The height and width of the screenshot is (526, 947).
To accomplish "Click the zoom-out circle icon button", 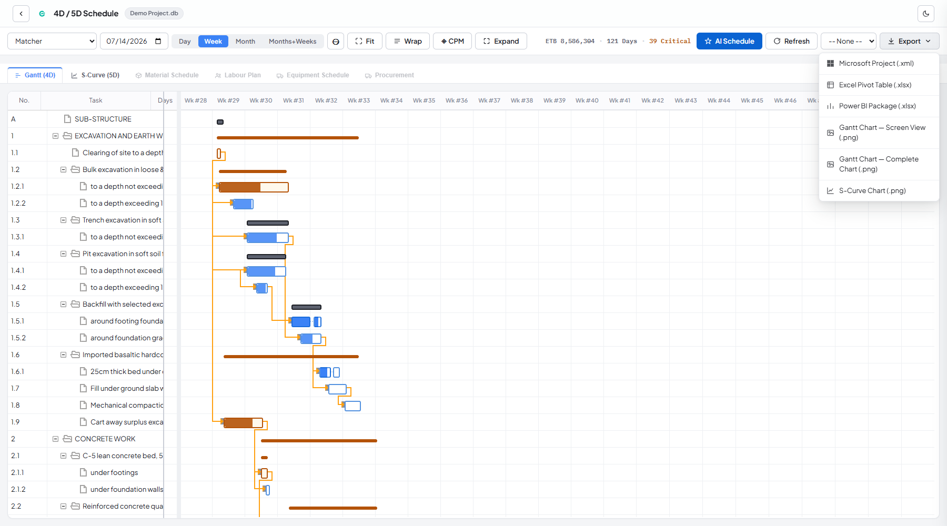I will pos(336,41).
